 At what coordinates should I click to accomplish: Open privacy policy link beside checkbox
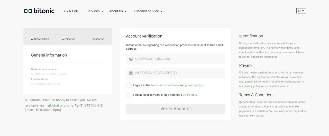coord(194,85)
